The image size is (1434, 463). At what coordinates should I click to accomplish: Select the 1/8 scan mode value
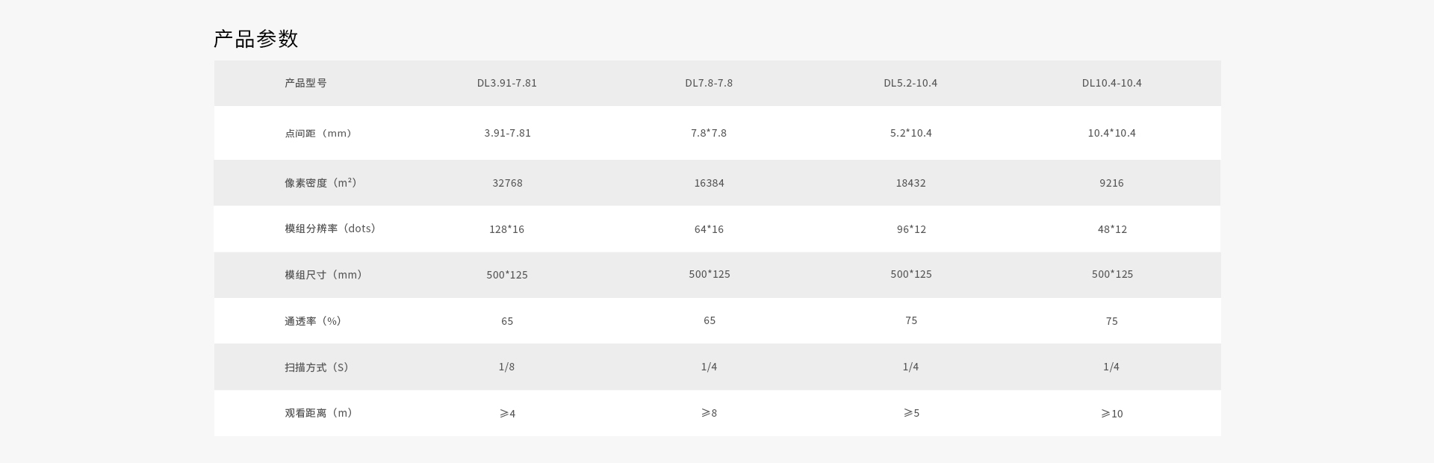click(x=507, y=367)
